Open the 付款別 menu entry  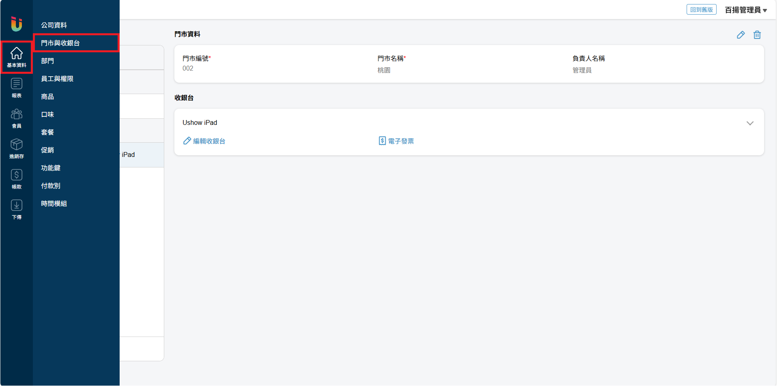click(x=51, y=186)
